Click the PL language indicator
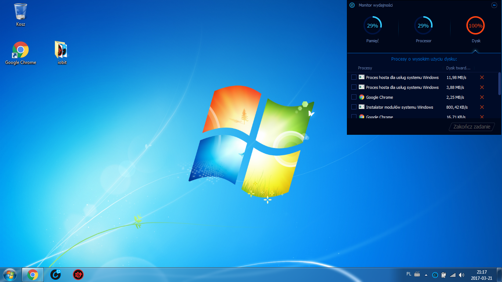502x282 pixels. pos(409,274)
